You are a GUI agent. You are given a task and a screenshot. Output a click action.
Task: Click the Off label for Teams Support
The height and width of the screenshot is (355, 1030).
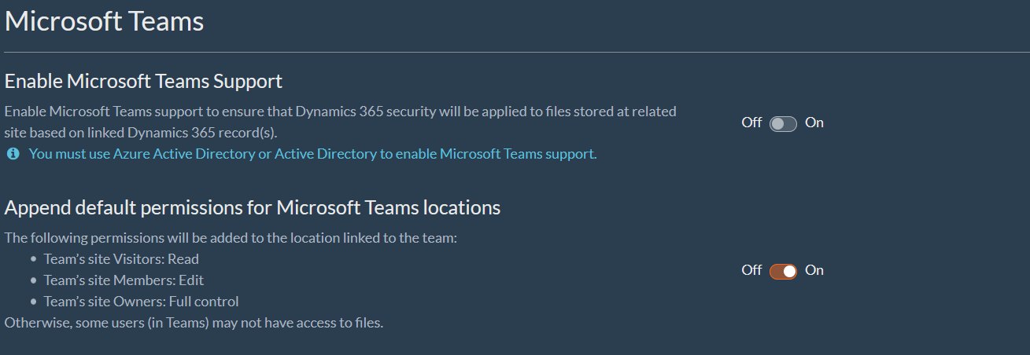pos(751,123)
